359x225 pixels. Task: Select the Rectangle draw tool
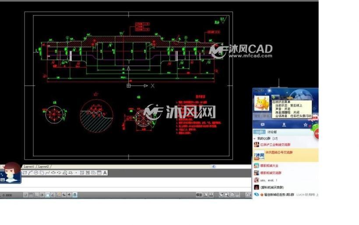click(25, 173)
